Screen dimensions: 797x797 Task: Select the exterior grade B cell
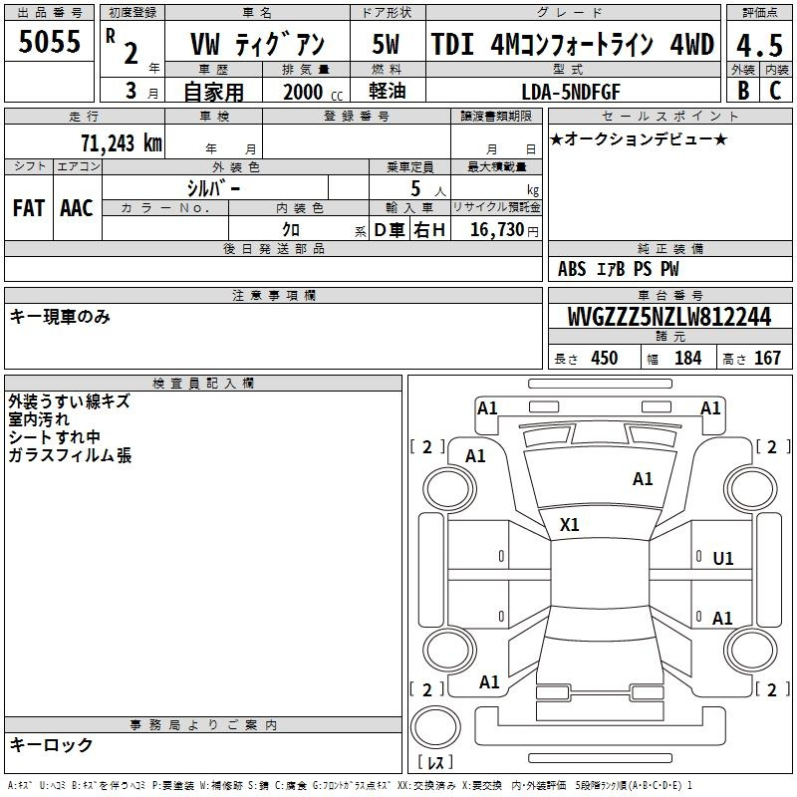coord(742,90)
